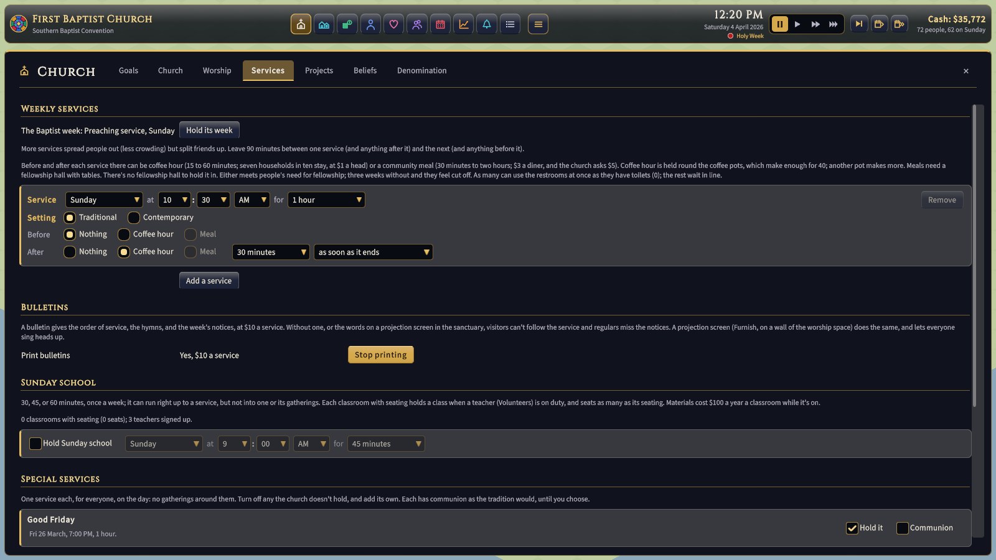Set game speed to fastest triple arrows

point(833,24)
